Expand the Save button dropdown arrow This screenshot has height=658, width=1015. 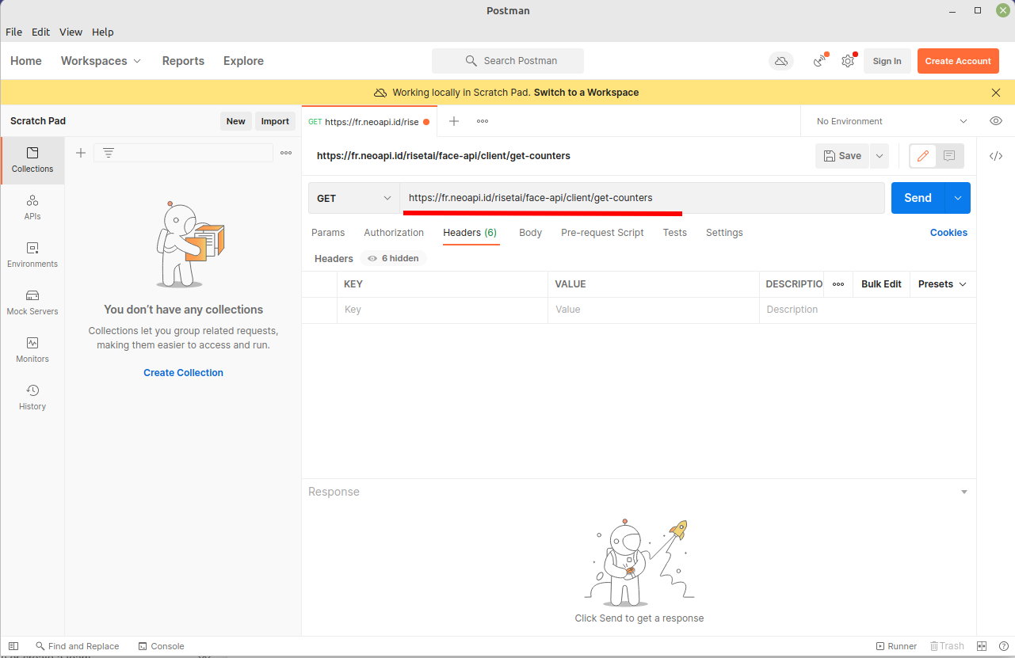[x=879, y=156]
